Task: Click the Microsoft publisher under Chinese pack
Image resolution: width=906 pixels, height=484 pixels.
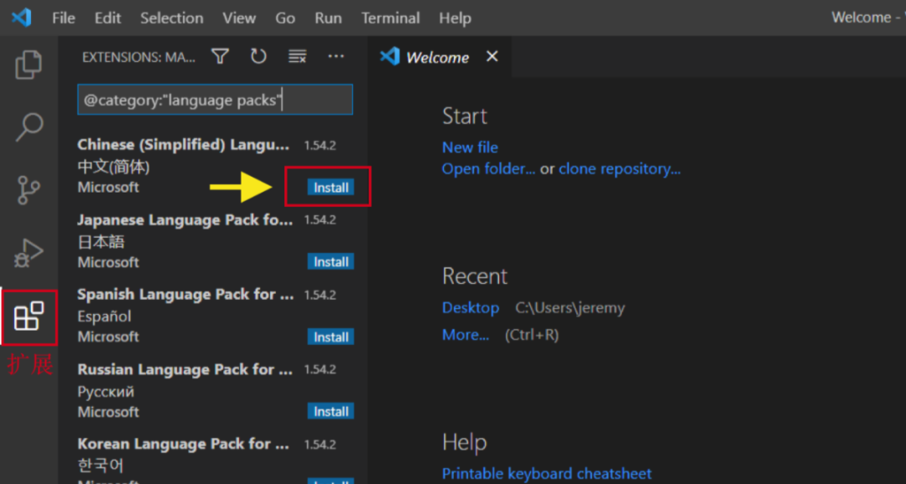Action: pyautogui.click(x=108, y=188)
